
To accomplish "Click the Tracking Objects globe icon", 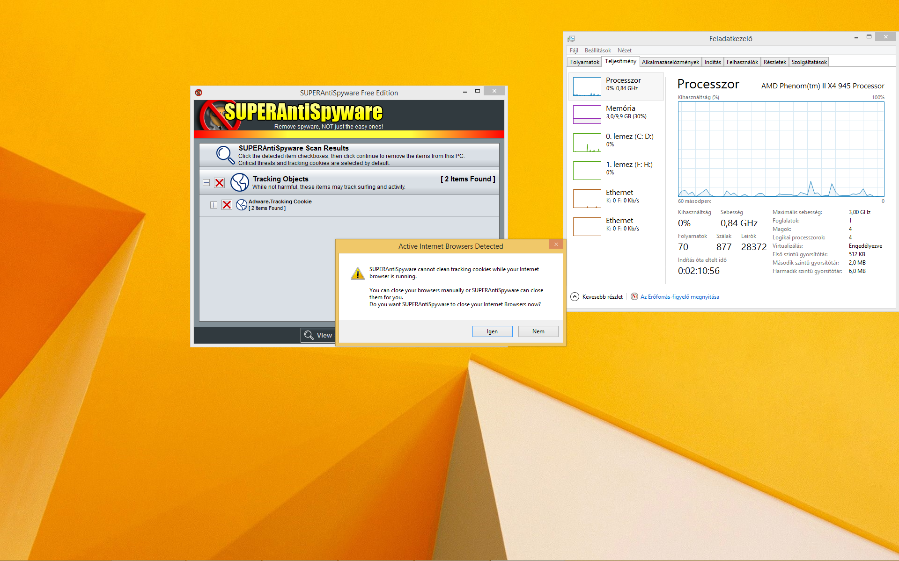I will [x=240, y=182].
